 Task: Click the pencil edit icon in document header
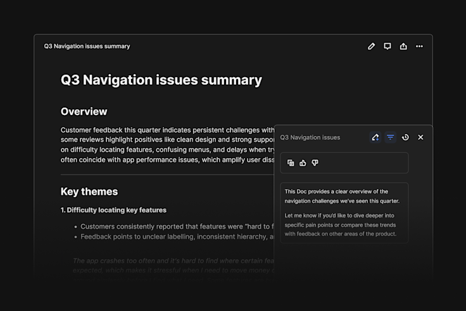(x=371, y=46)
